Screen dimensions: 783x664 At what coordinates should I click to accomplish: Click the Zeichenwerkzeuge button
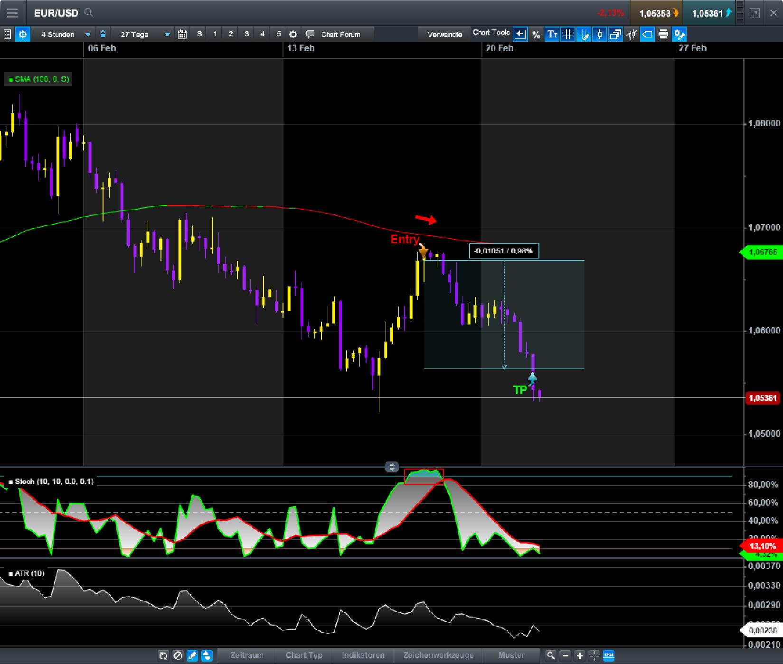(x=438, y=655)
